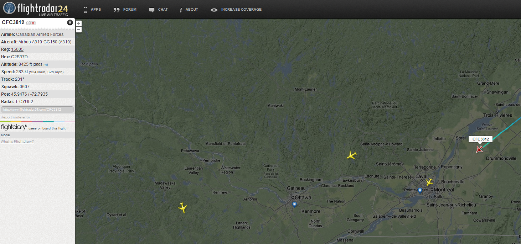Open Increase Coverage page

point(236,10)
